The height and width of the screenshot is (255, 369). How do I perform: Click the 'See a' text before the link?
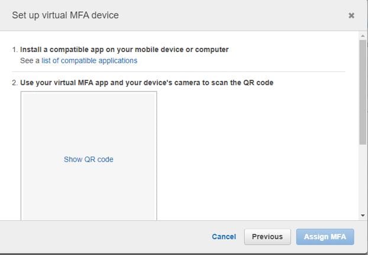point(30,61)
